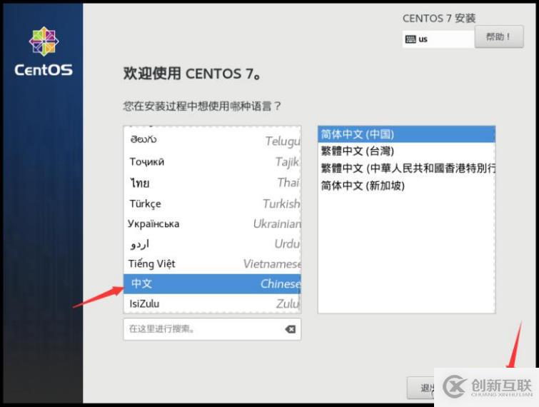This screenshot has width=539, height=407.
Task: Select the Tajik (Тоҷикӣ) language row
Action: click(x=212, y=161)
